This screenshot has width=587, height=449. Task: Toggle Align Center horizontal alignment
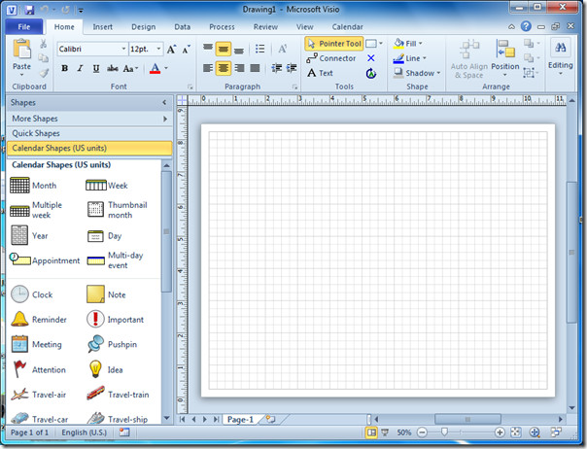click(224, 68)
